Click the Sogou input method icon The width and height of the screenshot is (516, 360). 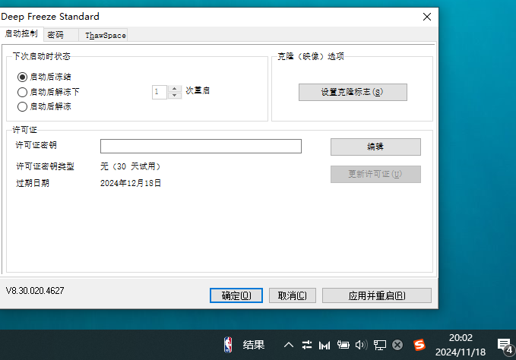419,345
